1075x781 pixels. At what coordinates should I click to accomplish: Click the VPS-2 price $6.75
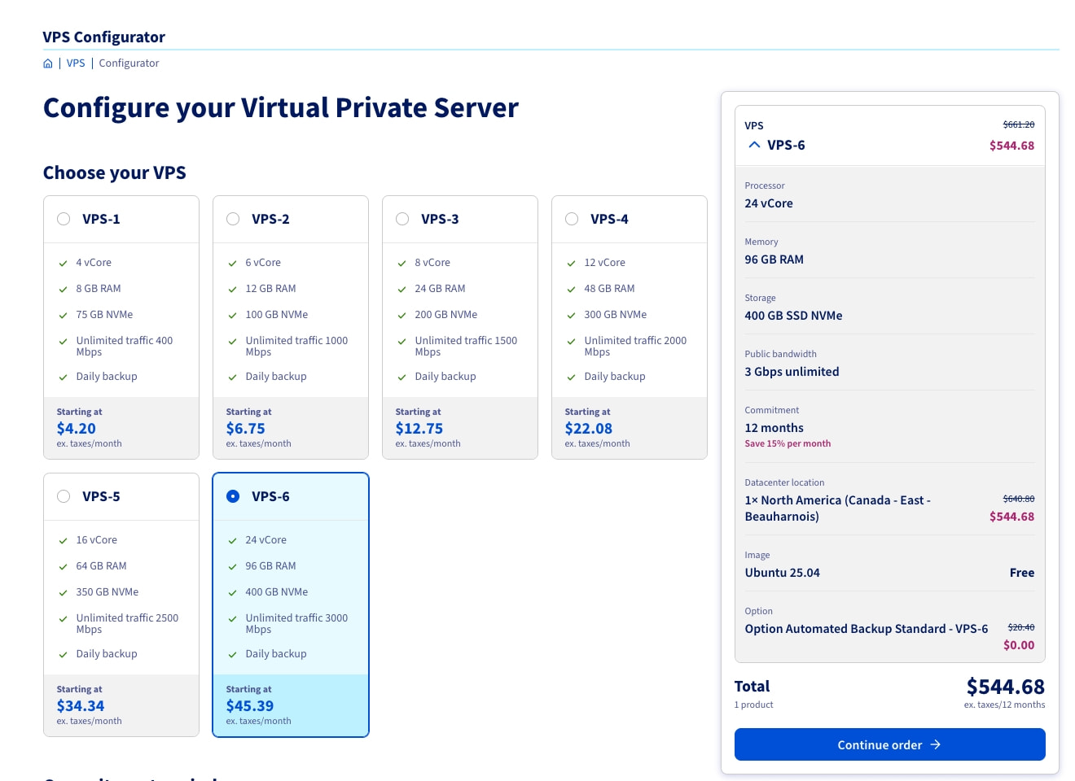[x=246, y=429]
